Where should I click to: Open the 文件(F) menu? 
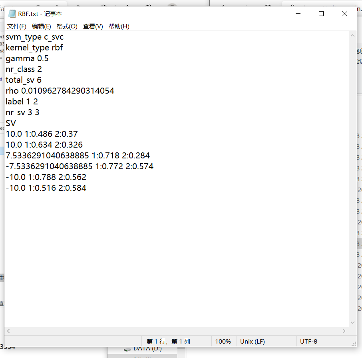pyautogui.click(x=17, y=26)
